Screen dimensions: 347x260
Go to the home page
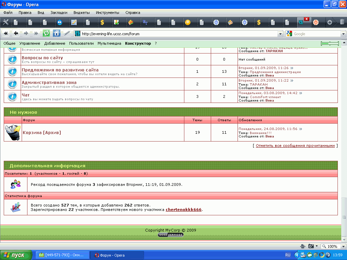click(x=57, y=34)
